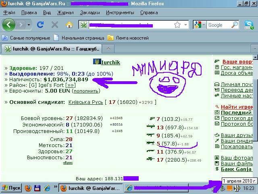Select the Iurchik @ GanjaWars.Ru tab

52,49
